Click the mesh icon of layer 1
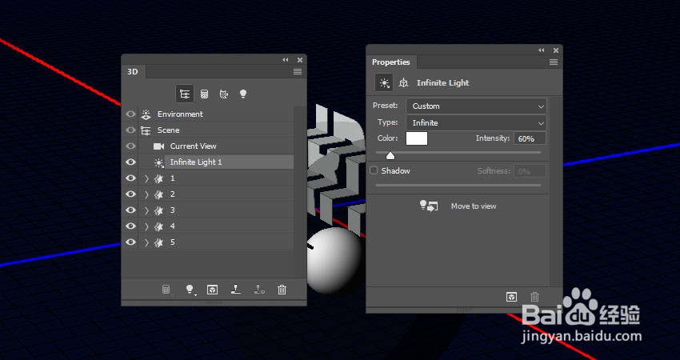680x360 pixels. 158,178
